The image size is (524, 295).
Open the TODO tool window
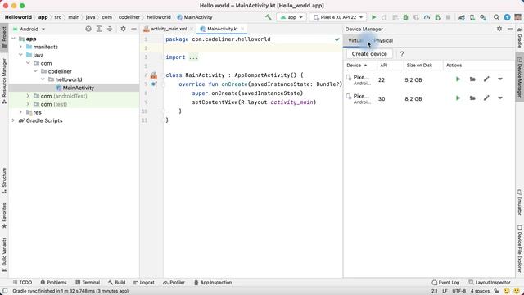22,282
